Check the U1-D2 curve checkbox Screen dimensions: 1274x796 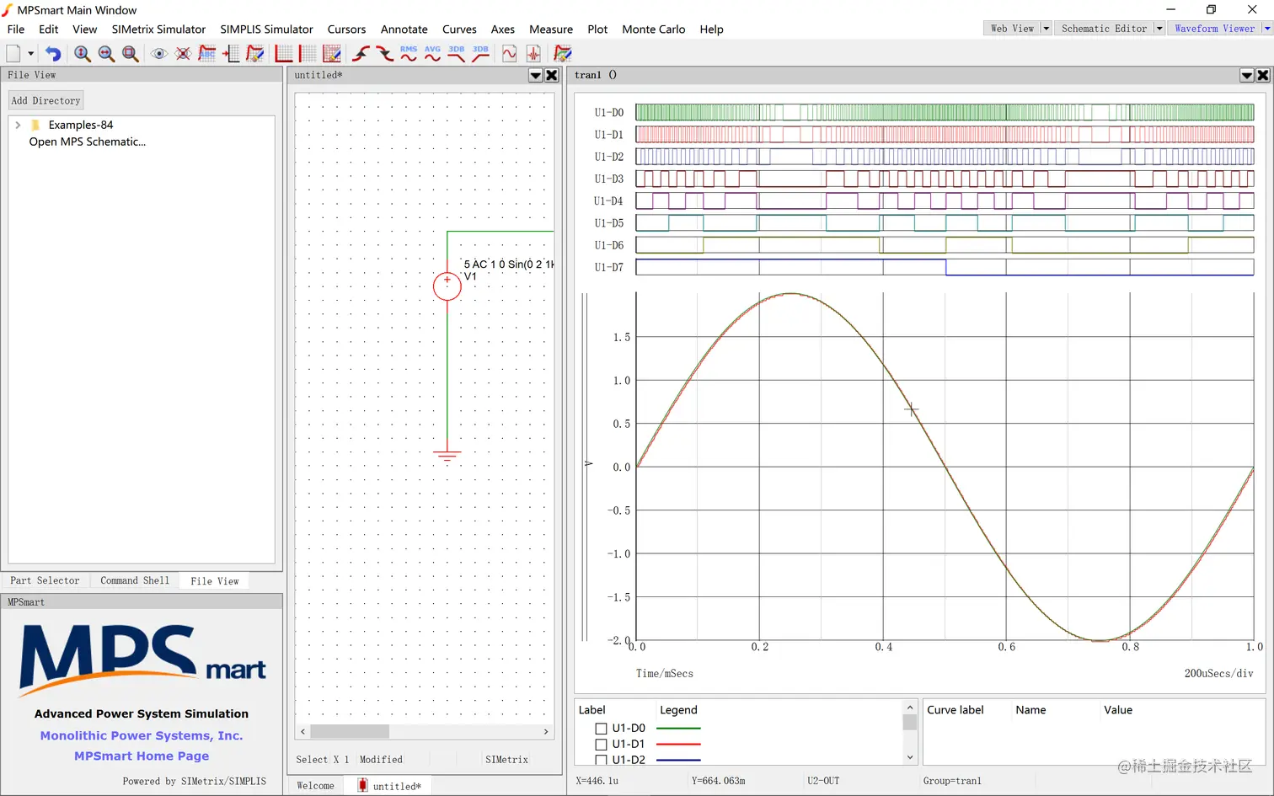click(601, 760)
